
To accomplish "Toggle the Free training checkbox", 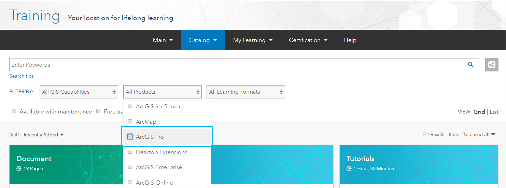I will point(98,111).
